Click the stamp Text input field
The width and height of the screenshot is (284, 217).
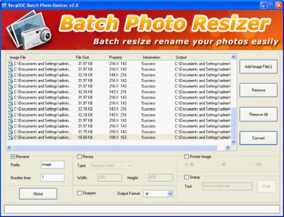227,186
